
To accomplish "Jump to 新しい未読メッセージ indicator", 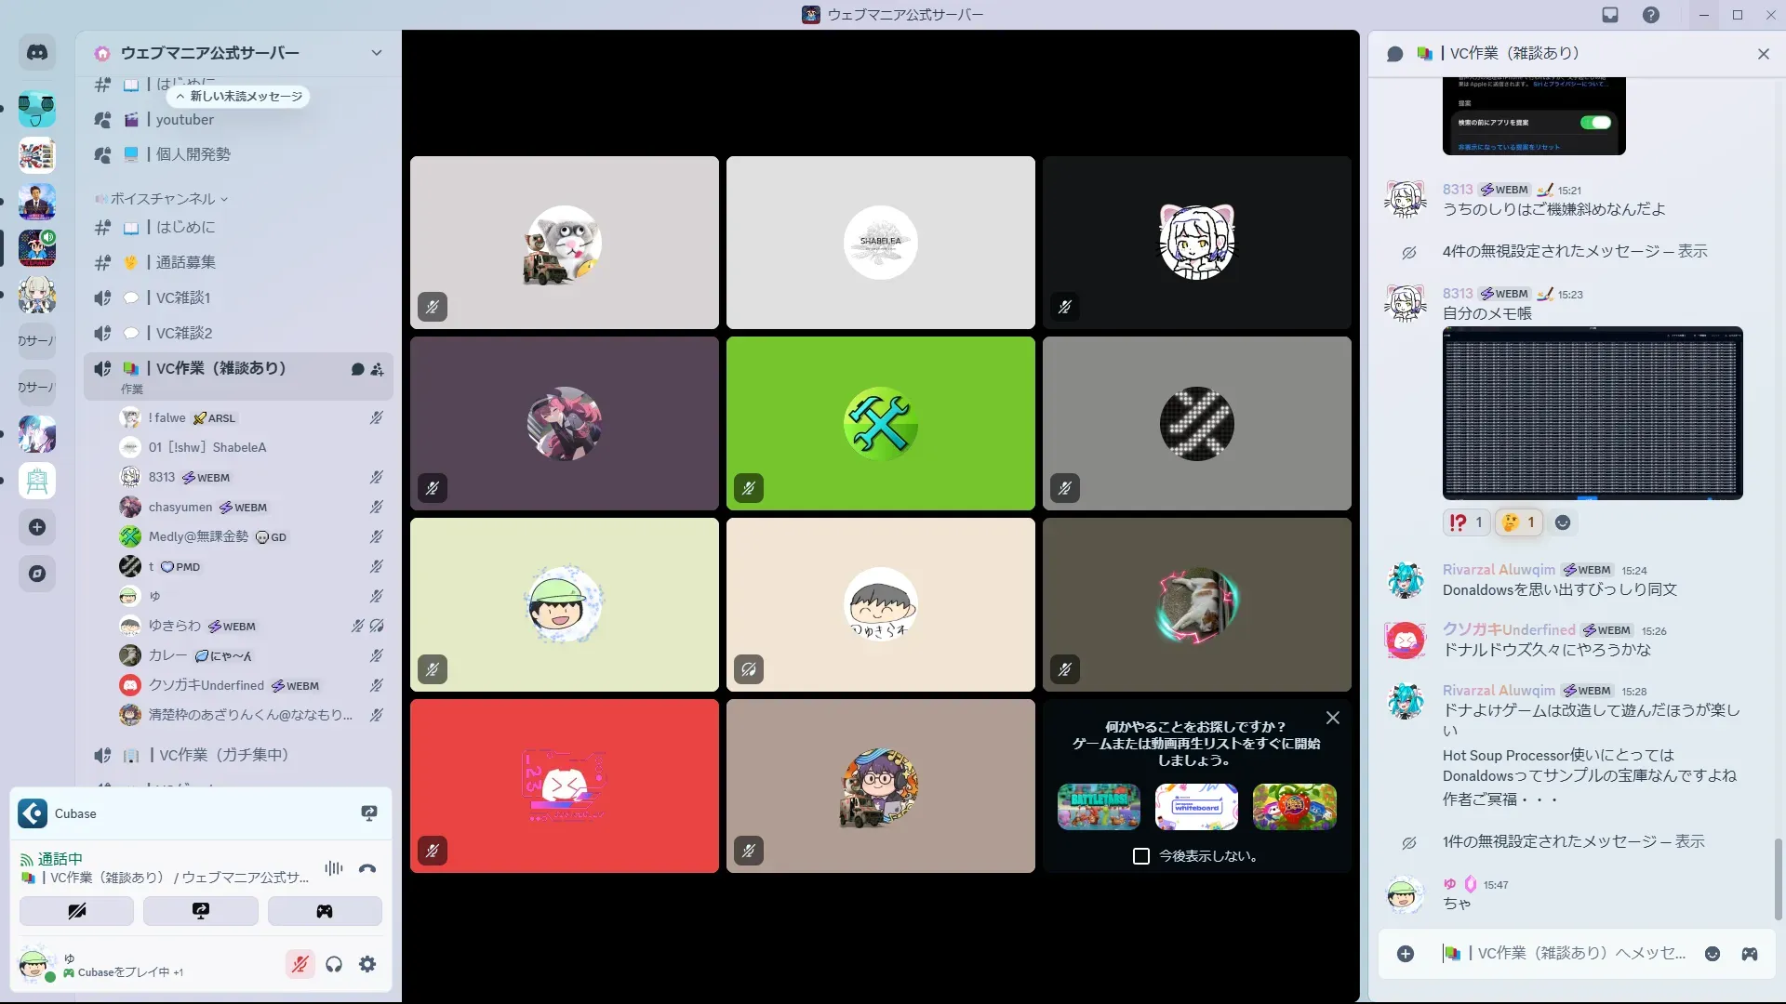I will pyautogui.click(x=239, y=97).
